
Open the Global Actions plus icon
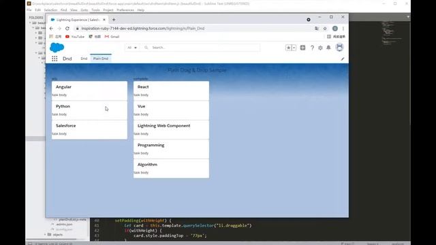[x=302, y=48]
